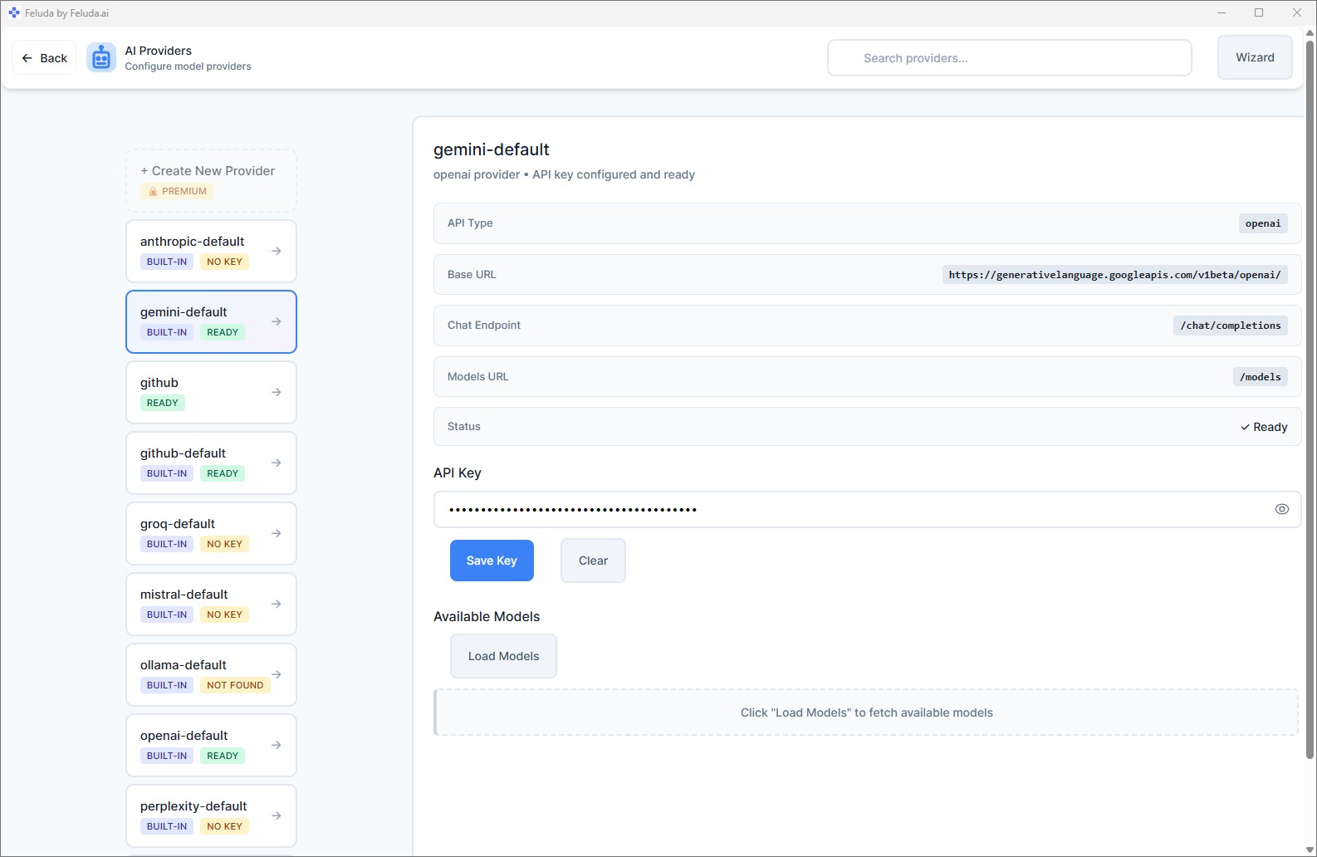
Task: Click the arrow icon on github card
Action: 277,392
